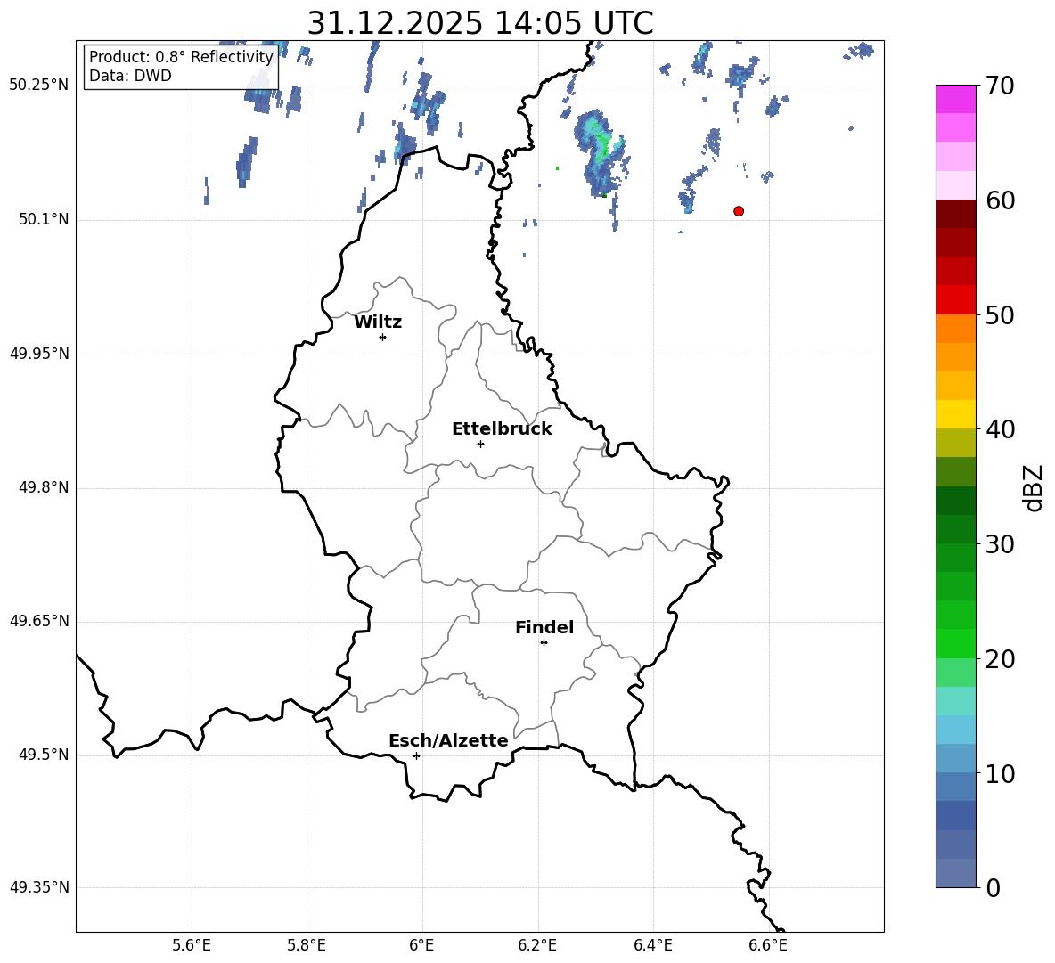Click the 20 value on the colorbar

pos(1000,659)
